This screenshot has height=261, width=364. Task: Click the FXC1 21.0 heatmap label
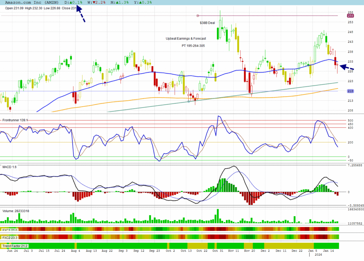[x=10, y=230]
